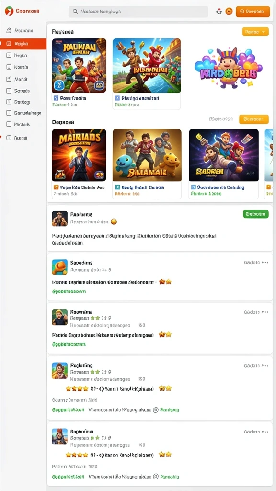
Task: Open the orange blob app icon for 'Seodims'
Action: coord(60,267)
